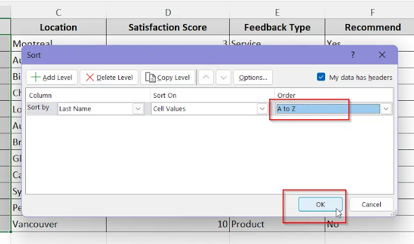Move the sort level down with the arrow
Screen dimensions: 414x244
[224, 77]
